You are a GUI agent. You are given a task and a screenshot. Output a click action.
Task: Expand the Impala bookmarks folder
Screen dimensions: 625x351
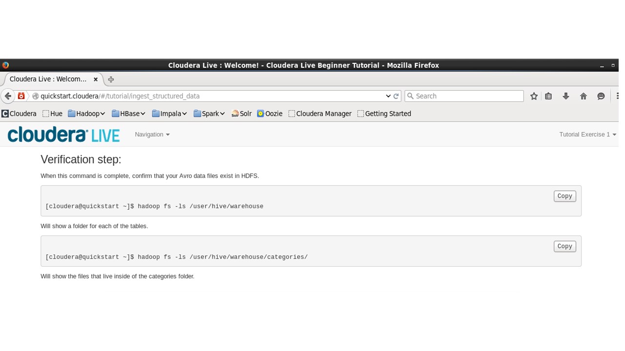pos(169,114)
